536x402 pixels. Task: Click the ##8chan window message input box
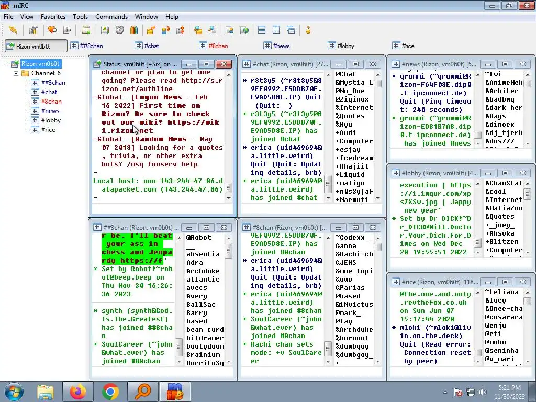[x=162, y=372]
